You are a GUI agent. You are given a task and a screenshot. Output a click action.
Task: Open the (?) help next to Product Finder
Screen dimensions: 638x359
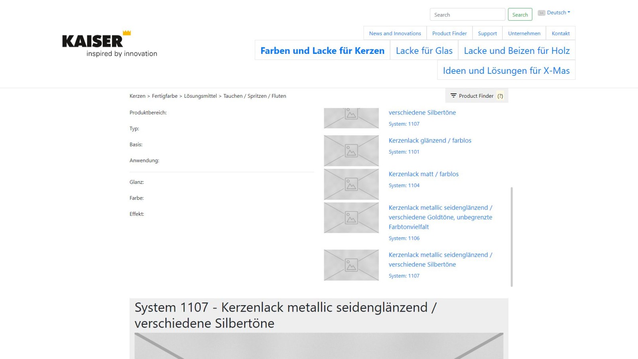pyautogui.click(x=501, y=96)
